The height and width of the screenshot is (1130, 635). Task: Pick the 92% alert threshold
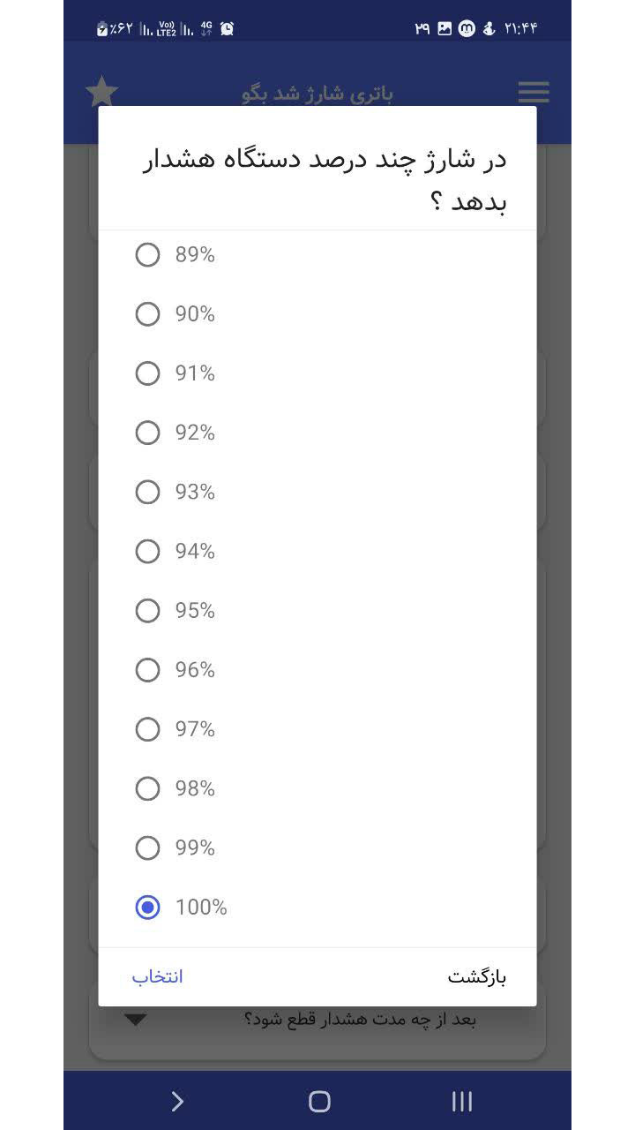pyautogui.click(x=147, y=433)
